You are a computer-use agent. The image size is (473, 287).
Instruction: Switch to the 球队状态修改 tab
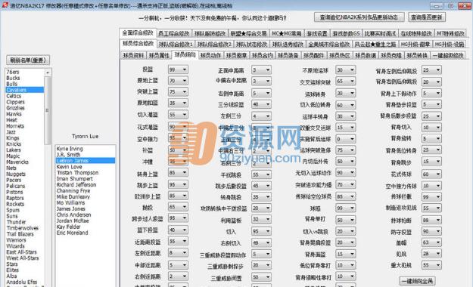(x=251, y=45)
